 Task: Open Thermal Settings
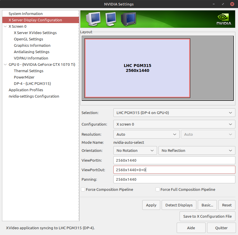[x=29, y=71]
